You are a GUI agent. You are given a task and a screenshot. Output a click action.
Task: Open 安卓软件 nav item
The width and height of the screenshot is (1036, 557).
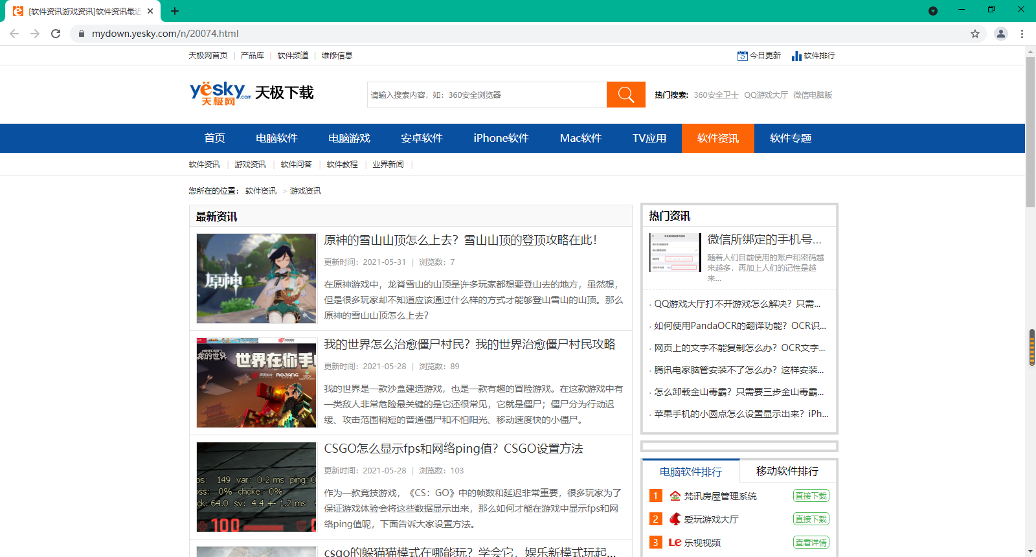422,138
